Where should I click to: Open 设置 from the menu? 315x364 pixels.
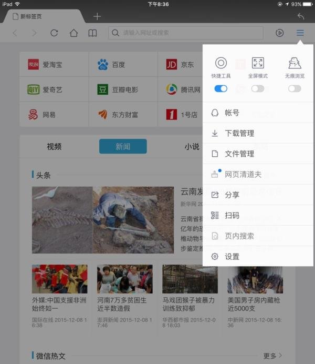coord(258,257)
